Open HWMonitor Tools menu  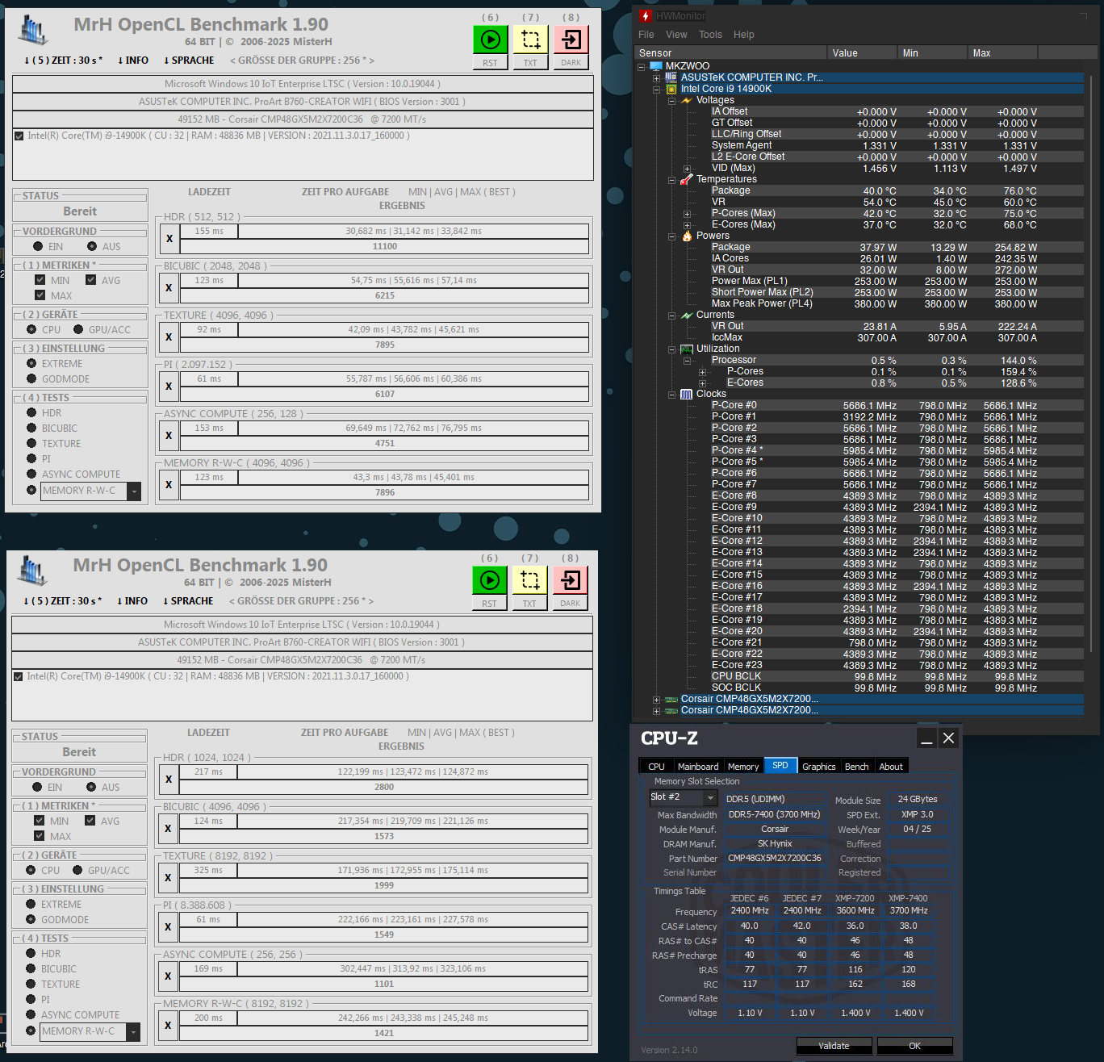point(711,35)
